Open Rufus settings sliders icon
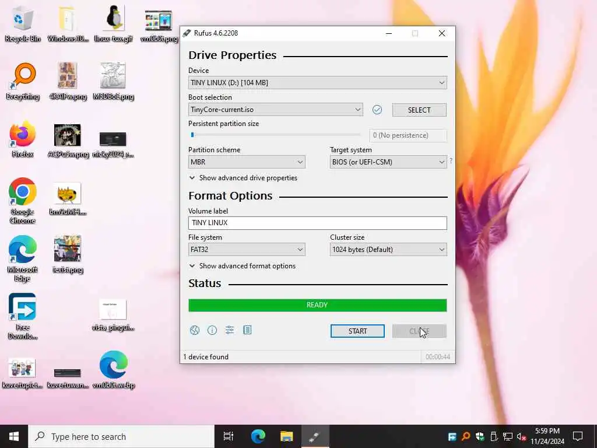Image resolution: width=597 pixels, height=448 pixels. tap(230, 330)
